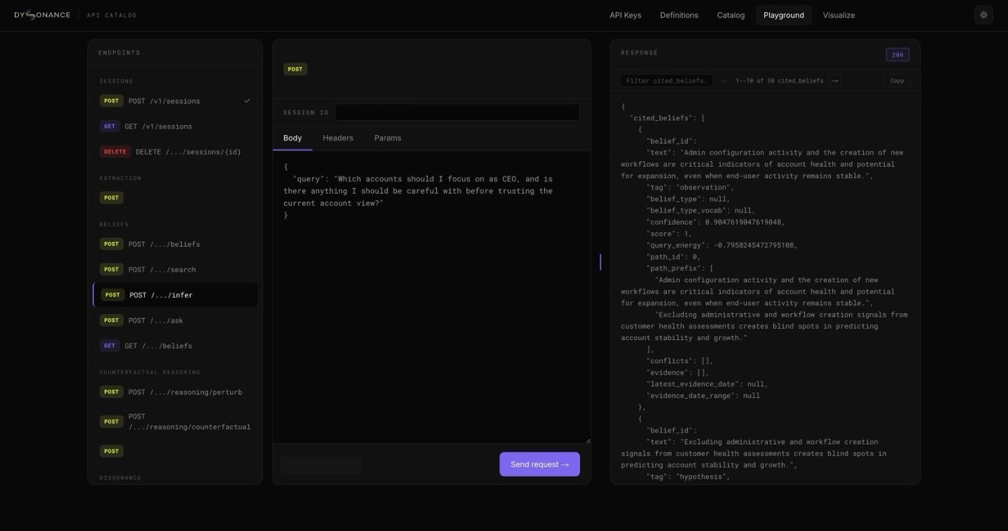Select POST /.../reasoning/counterfactual endpoint

(x=175, y=421)
